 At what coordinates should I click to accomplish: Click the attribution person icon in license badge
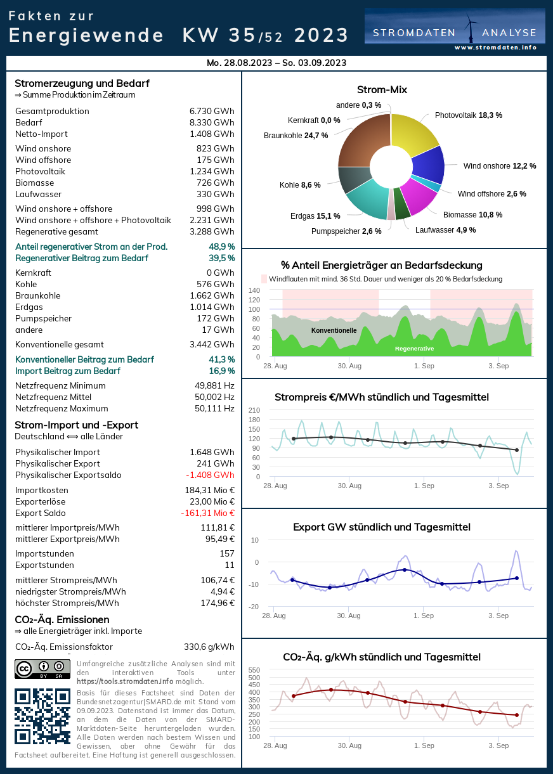tap(44, 666)
